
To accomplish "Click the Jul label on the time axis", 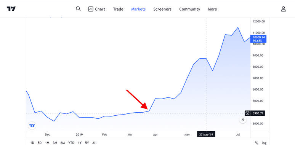I will point(238,134).
